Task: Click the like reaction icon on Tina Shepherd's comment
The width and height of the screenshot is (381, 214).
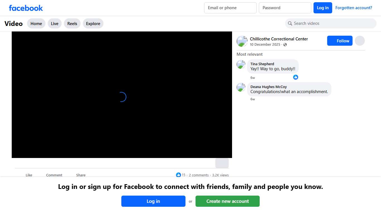Action: pos(296,77)
